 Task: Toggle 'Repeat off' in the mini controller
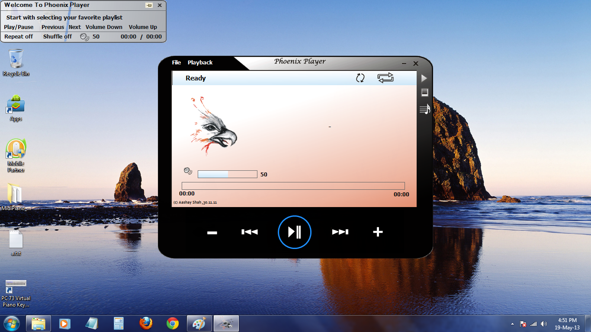[x=19, y=37]
